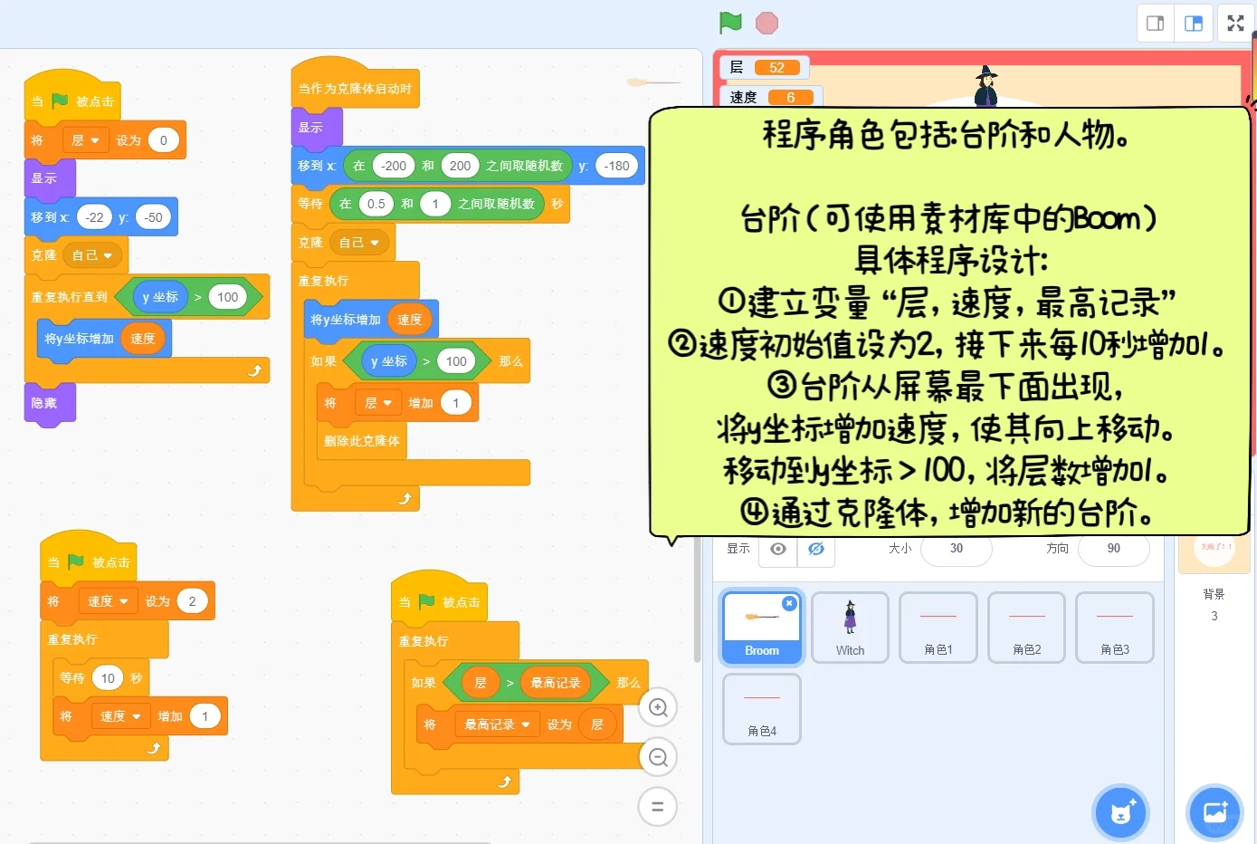1257x844 pixels.
Task: Switch to small stage layout
Action: pyautogui.click(x=1155, y=23)
